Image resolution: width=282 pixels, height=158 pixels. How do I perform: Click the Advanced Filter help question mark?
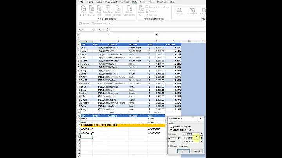pyautogui.click(x=193, y=118)
